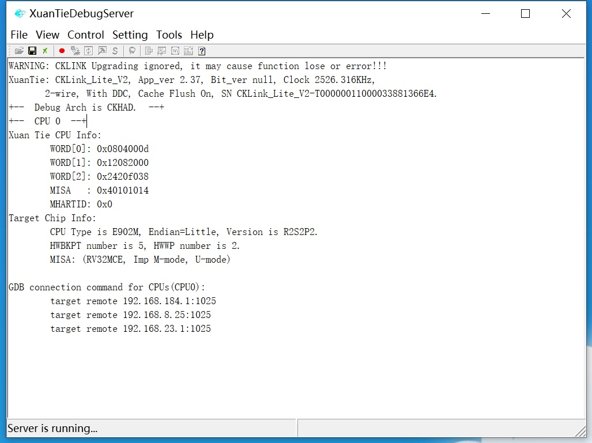Screen dimensions: 592x443
Task: Open the Help menu
Action: (202, 35)
